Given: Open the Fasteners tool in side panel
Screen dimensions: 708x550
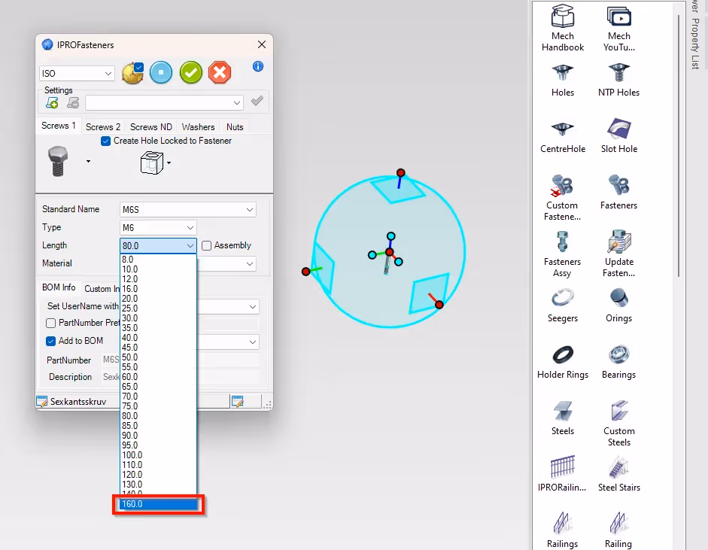Looking at the screenshot, I should pos(618,192).
